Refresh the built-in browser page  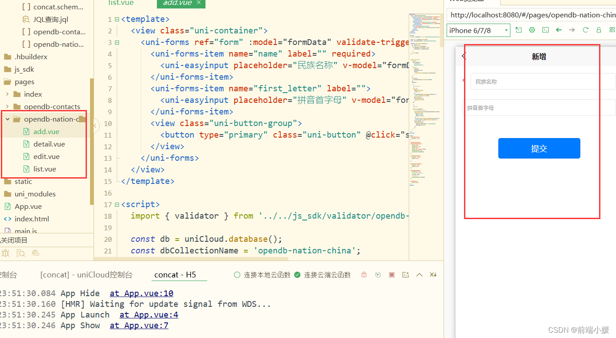[585, 30]
